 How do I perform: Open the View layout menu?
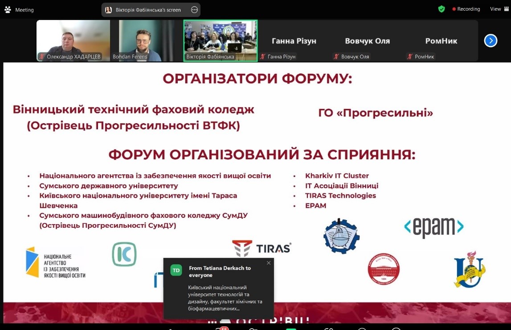click(499, 9)
